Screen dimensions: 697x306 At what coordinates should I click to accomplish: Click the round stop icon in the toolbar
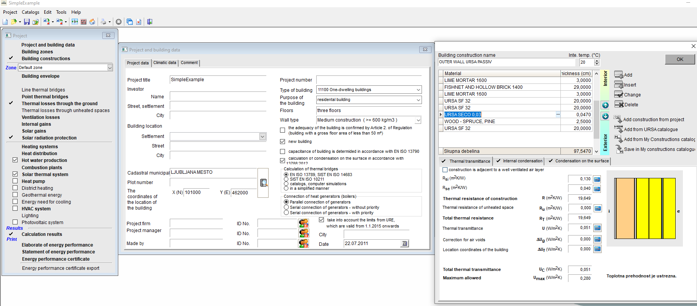[x=119, y=22]
